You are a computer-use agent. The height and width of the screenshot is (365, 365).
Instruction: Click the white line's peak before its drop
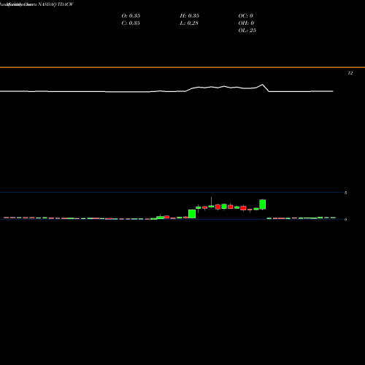click(262, 85)
